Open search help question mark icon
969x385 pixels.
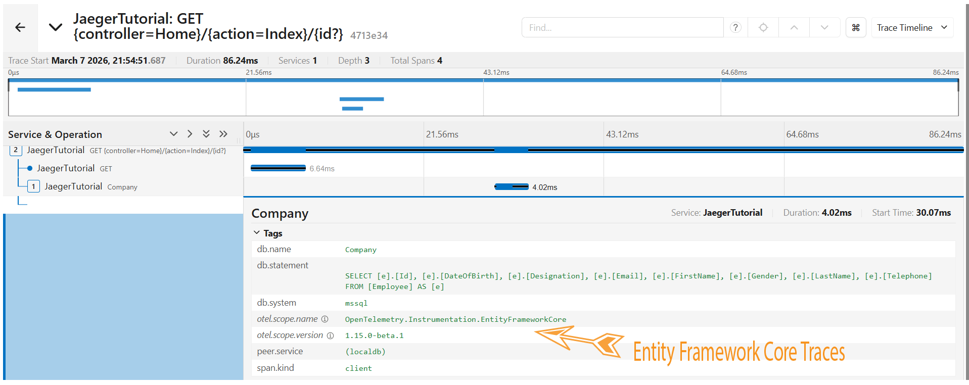[735, 28]
